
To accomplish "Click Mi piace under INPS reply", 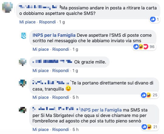I will pyautogui.click(x=41, y=49).
